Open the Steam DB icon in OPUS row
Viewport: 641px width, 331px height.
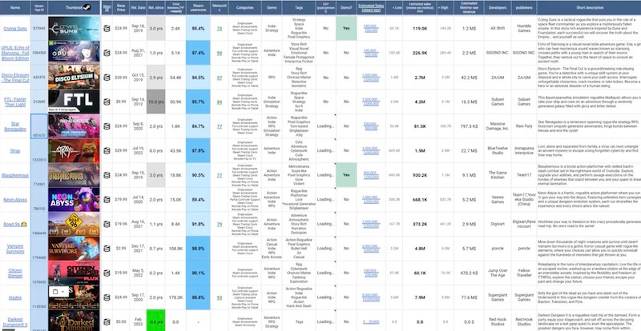tap(107, 53)
